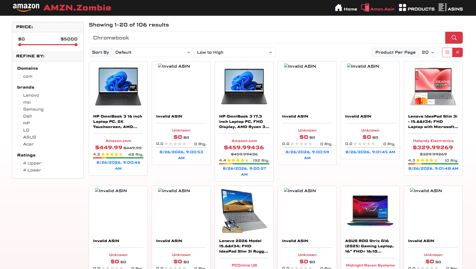Open Lenovo IdeaPad Slim 3i product title

click(x=433, y=122)
